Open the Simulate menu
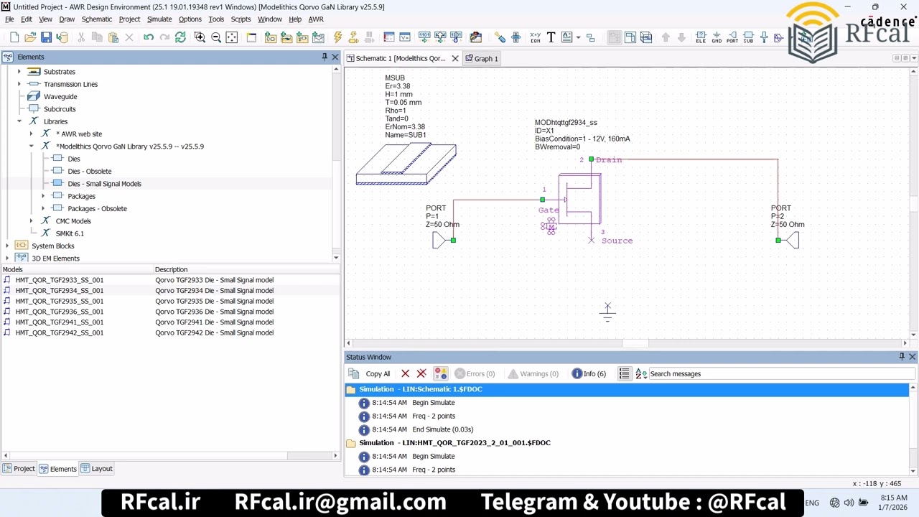This screenshot has height=517, width=919. click(159, 19)
